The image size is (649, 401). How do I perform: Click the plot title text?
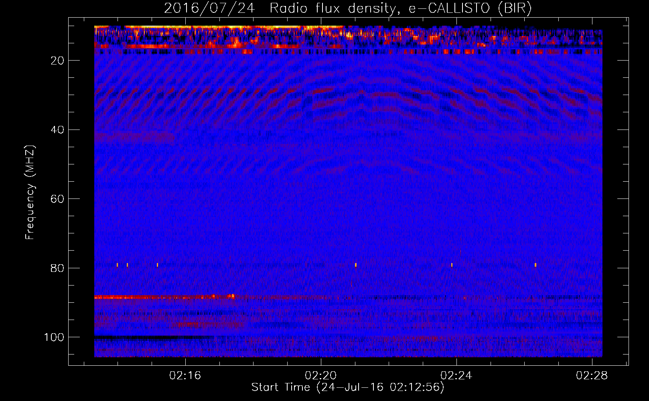pyautogui.click(x=348, y=8)
